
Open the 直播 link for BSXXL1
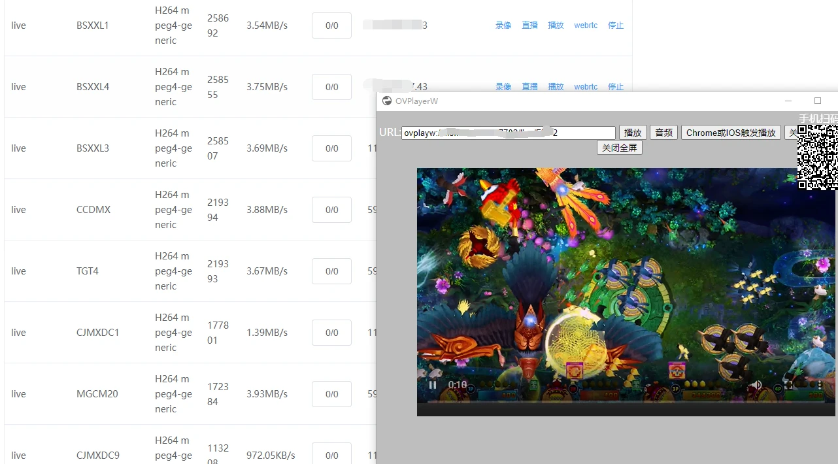529,25
